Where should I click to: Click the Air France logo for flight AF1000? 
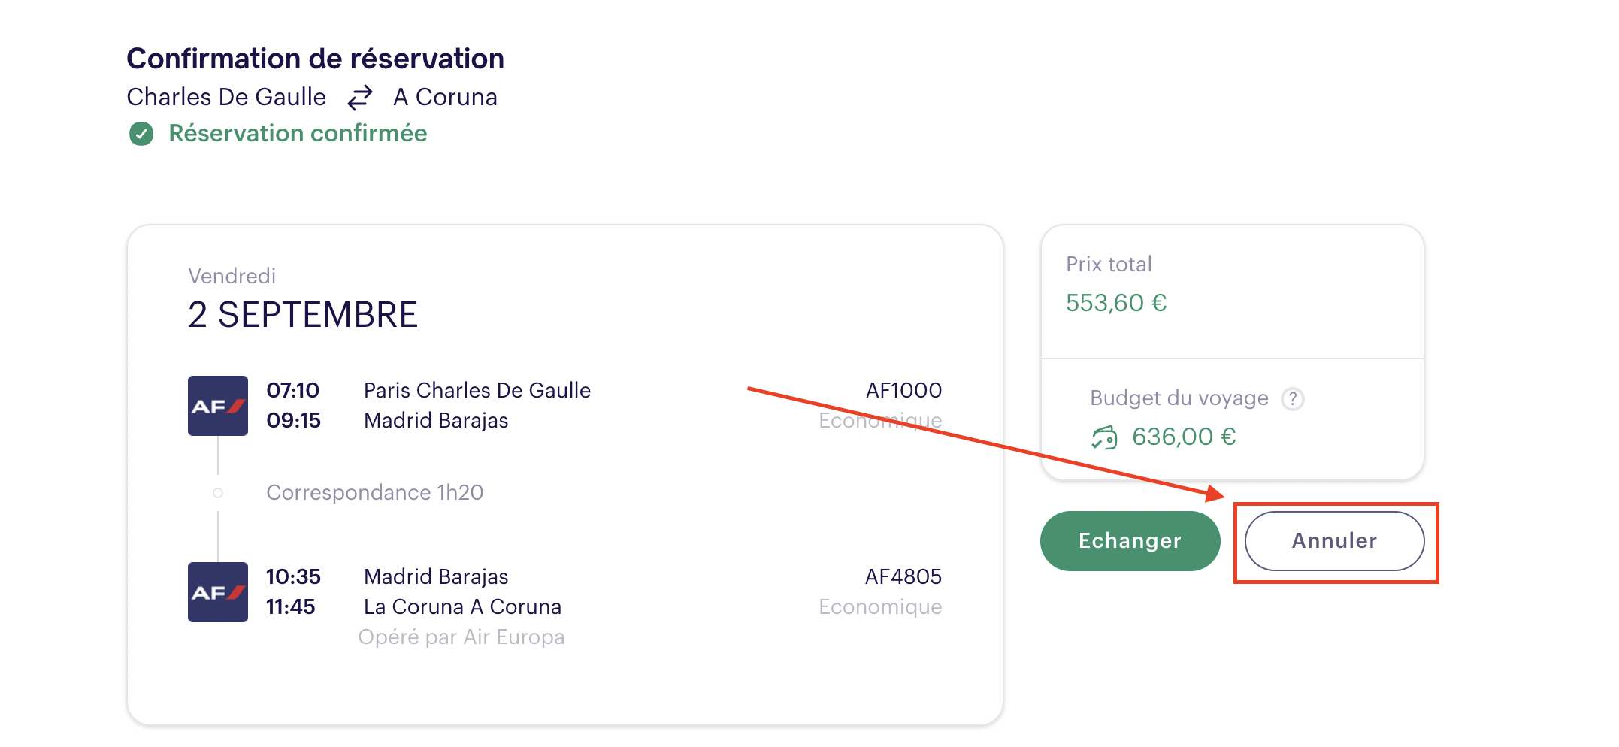pyautogui.click(x=218, y=406)
